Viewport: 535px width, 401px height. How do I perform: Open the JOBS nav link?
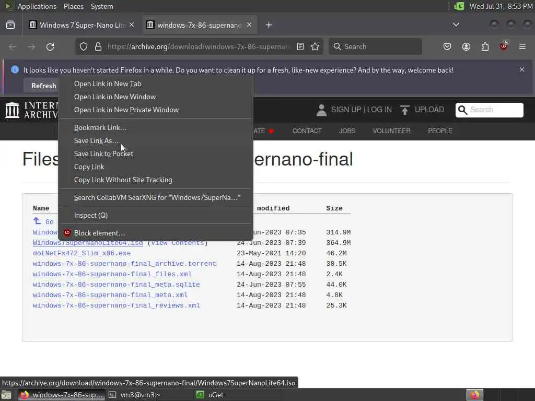347,131
